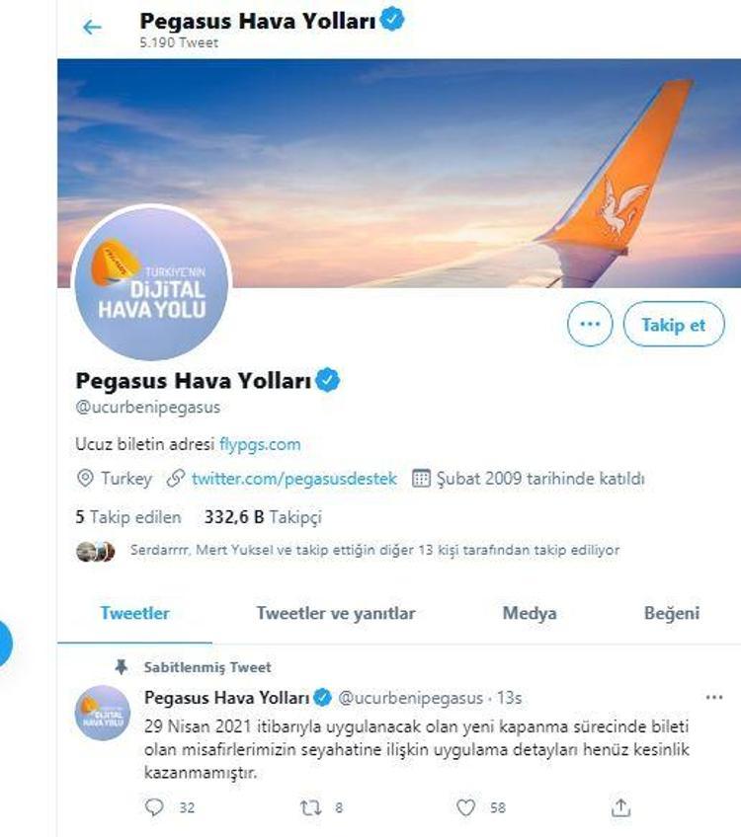Open the 5 Takip edilen list
The height and width of the screenshot is (837, 741).
coord(128,516)
